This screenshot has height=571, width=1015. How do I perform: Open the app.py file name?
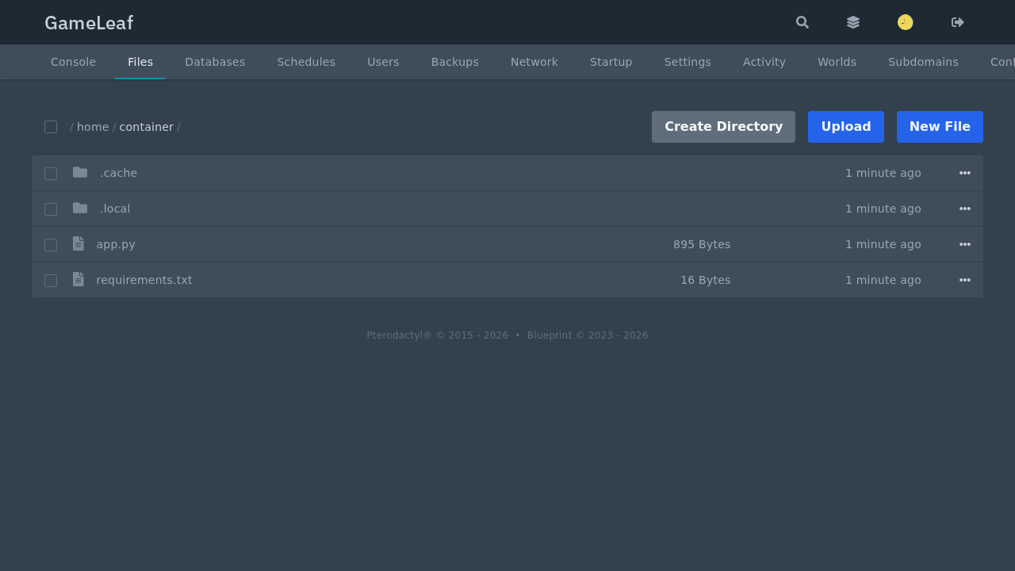click(x=116, y=244)
